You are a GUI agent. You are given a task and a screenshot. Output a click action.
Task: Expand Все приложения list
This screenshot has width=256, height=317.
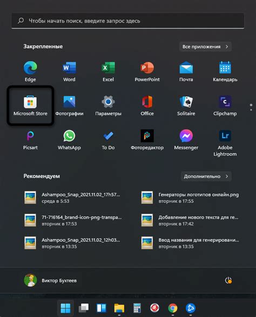(x=205, y=46)
